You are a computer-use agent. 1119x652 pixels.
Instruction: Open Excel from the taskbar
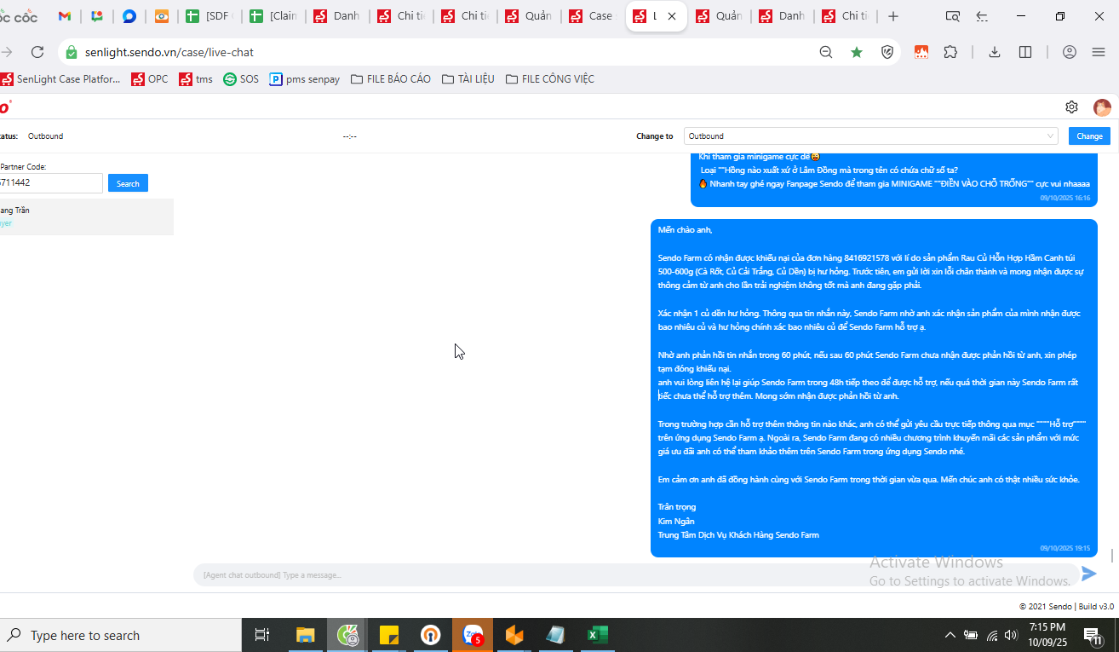(x=598, y=635)
